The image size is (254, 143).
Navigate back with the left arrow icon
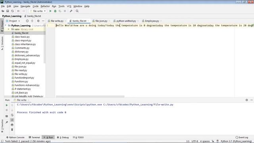[x=19, y=11]
